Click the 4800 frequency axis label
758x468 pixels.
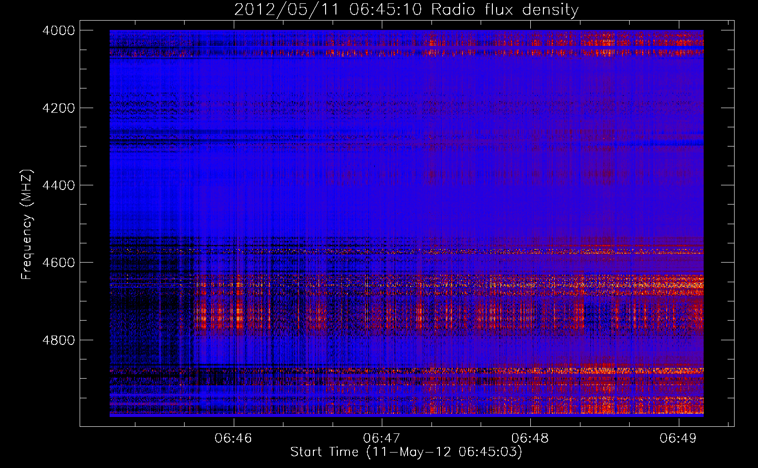pos(59,340)
